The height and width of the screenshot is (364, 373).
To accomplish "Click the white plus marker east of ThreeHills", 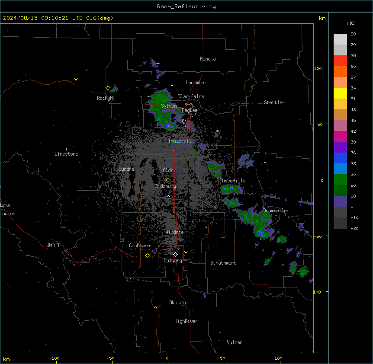I will point(265,162).
